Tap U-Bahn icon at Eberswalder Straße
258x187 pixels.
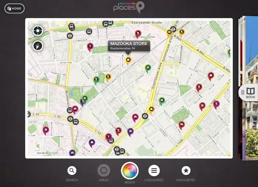173,29
